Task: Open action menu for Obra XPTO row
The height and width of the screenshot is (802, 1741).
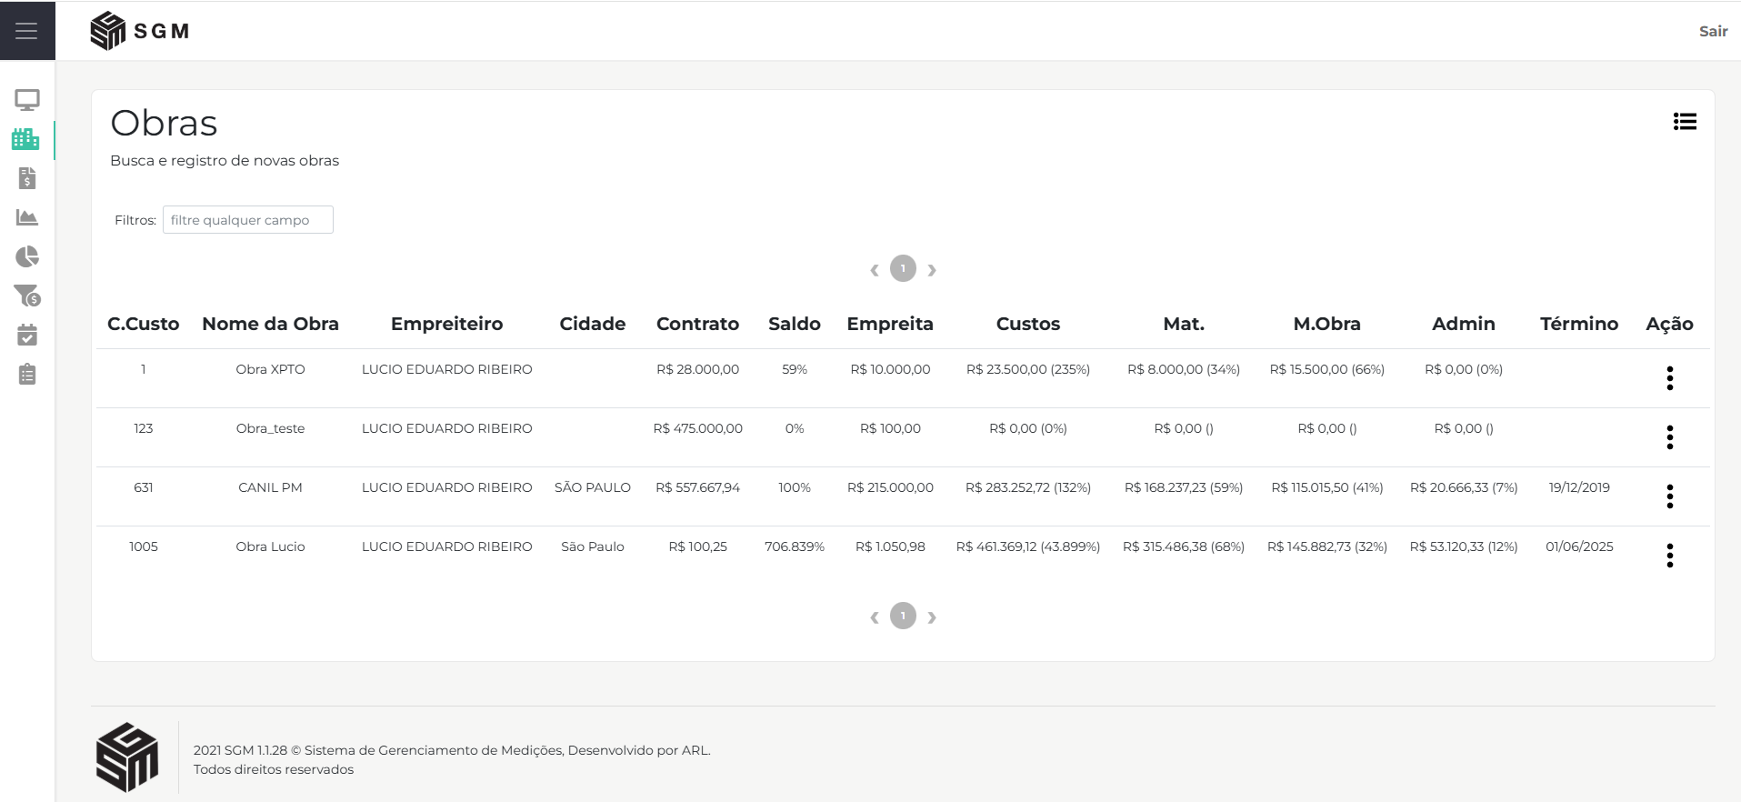Action: 1669,378
